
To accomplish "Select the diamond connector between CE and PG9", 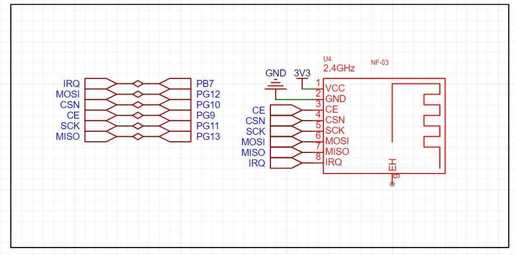I will click(138, 116).
